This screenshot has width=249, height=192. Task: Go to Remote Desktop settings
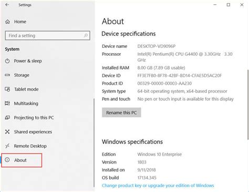(x=30, y=146)
